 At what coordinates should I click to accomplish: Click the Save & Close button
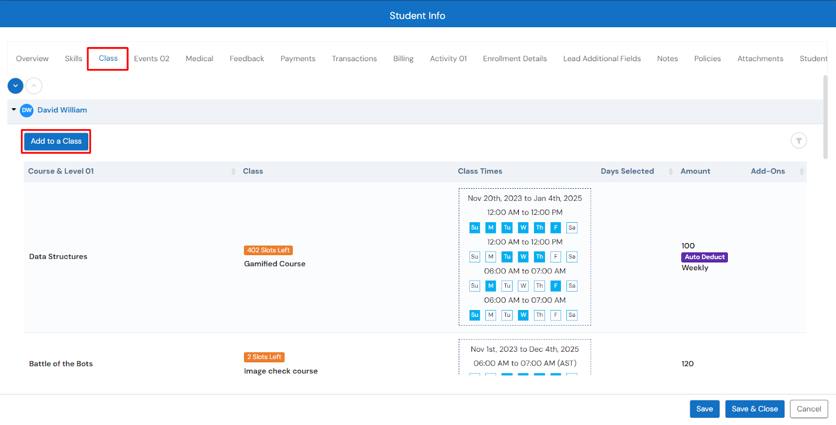coord(754,409)
